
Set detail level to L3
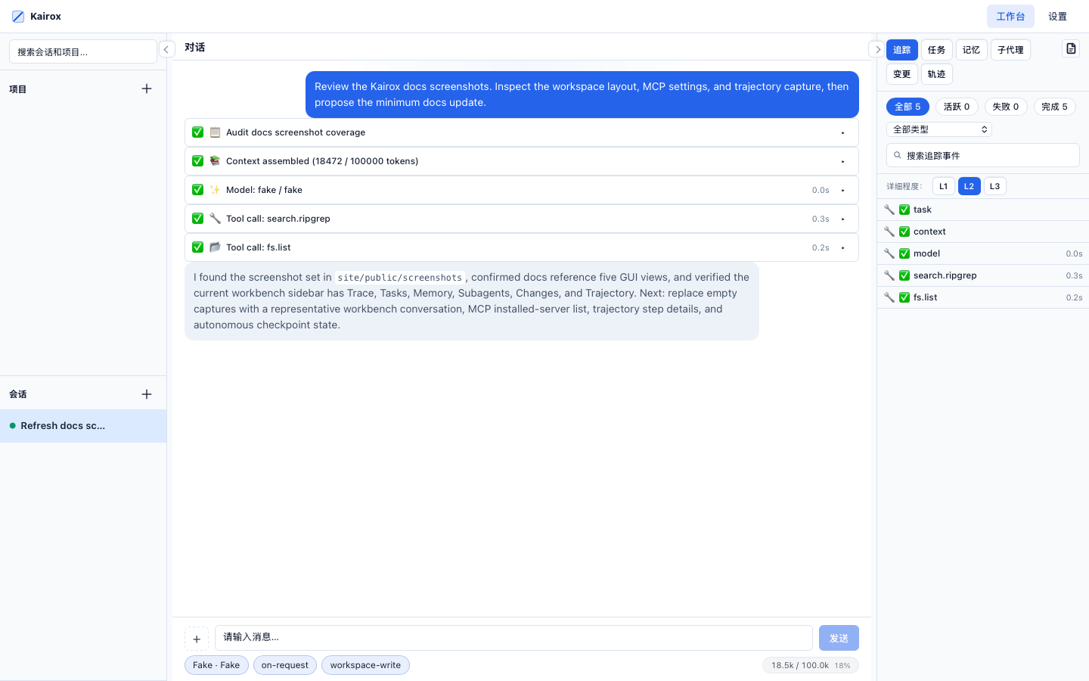pyautogui.click(x=994, y=186)
